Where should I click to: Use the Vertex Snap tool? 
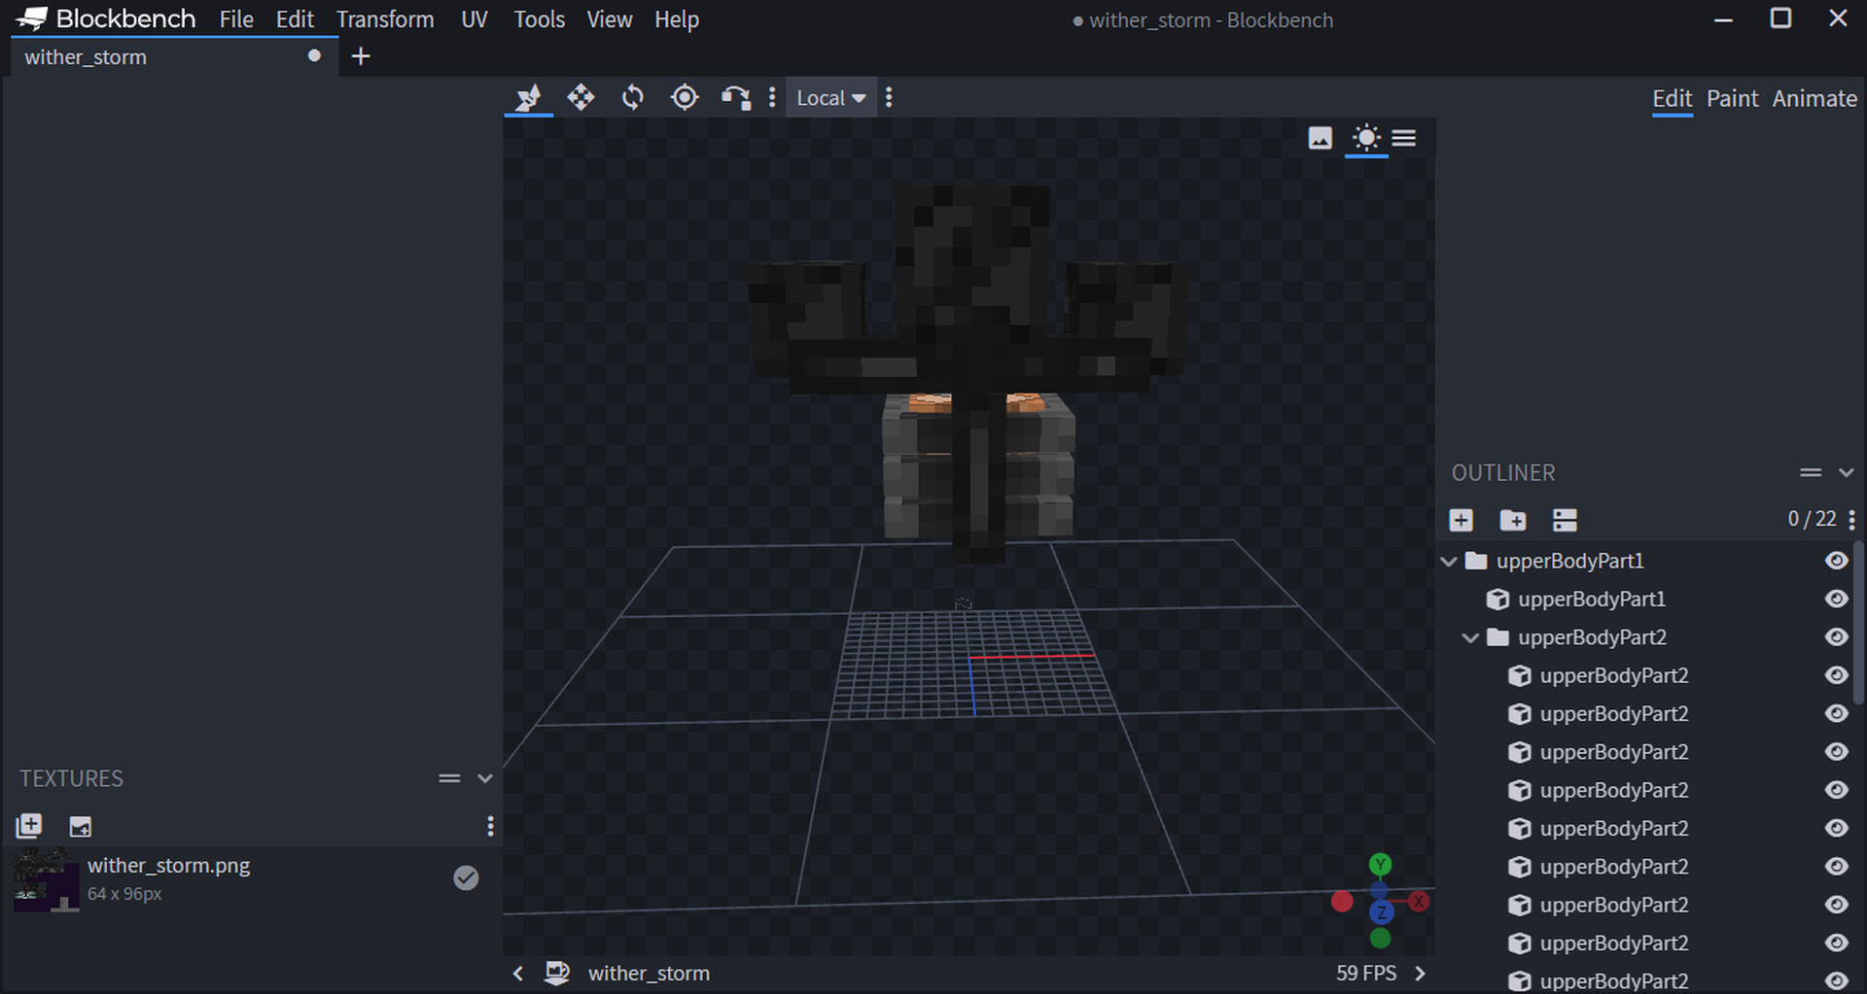[x=736, y=97]
